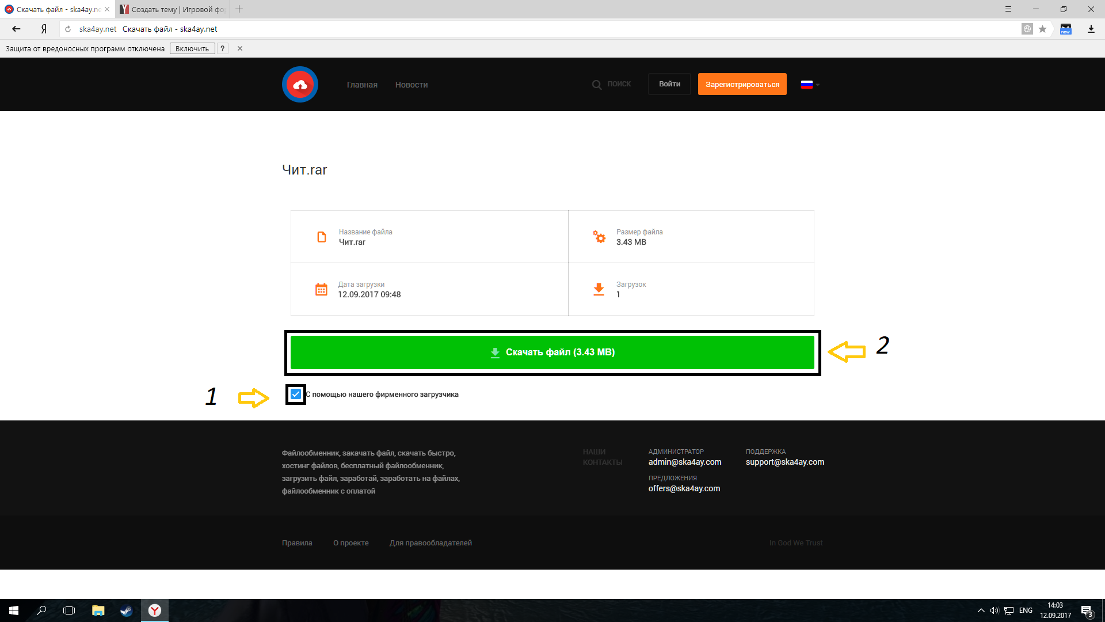Click the Зарегистрироваться button
1105x622 pixels.
click(x=742, y=85)
